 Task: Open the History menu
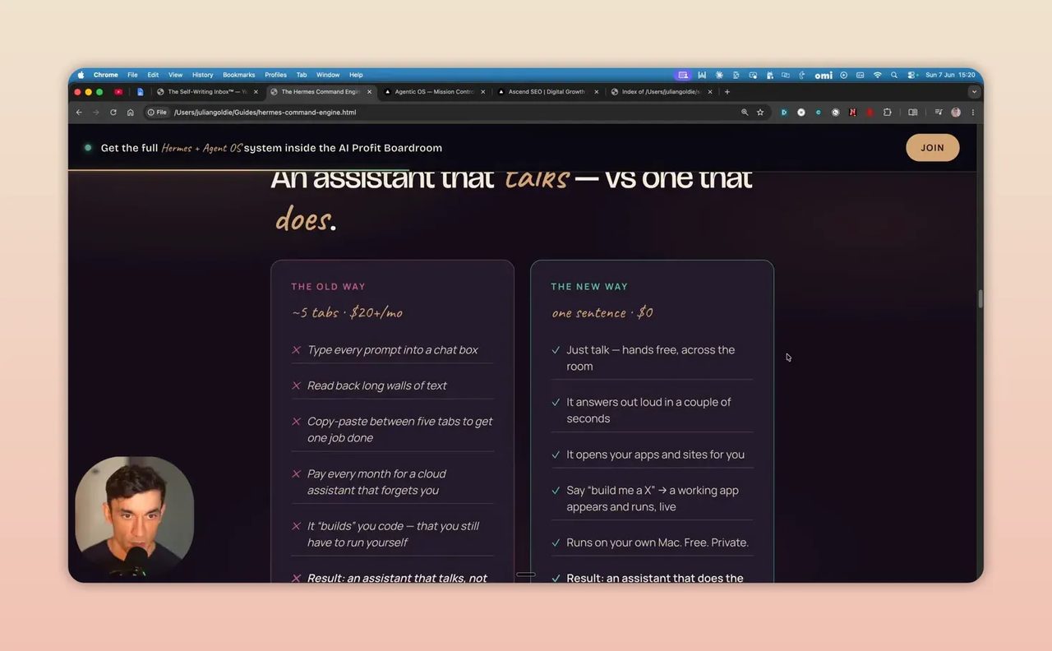[x=202, y=75]
